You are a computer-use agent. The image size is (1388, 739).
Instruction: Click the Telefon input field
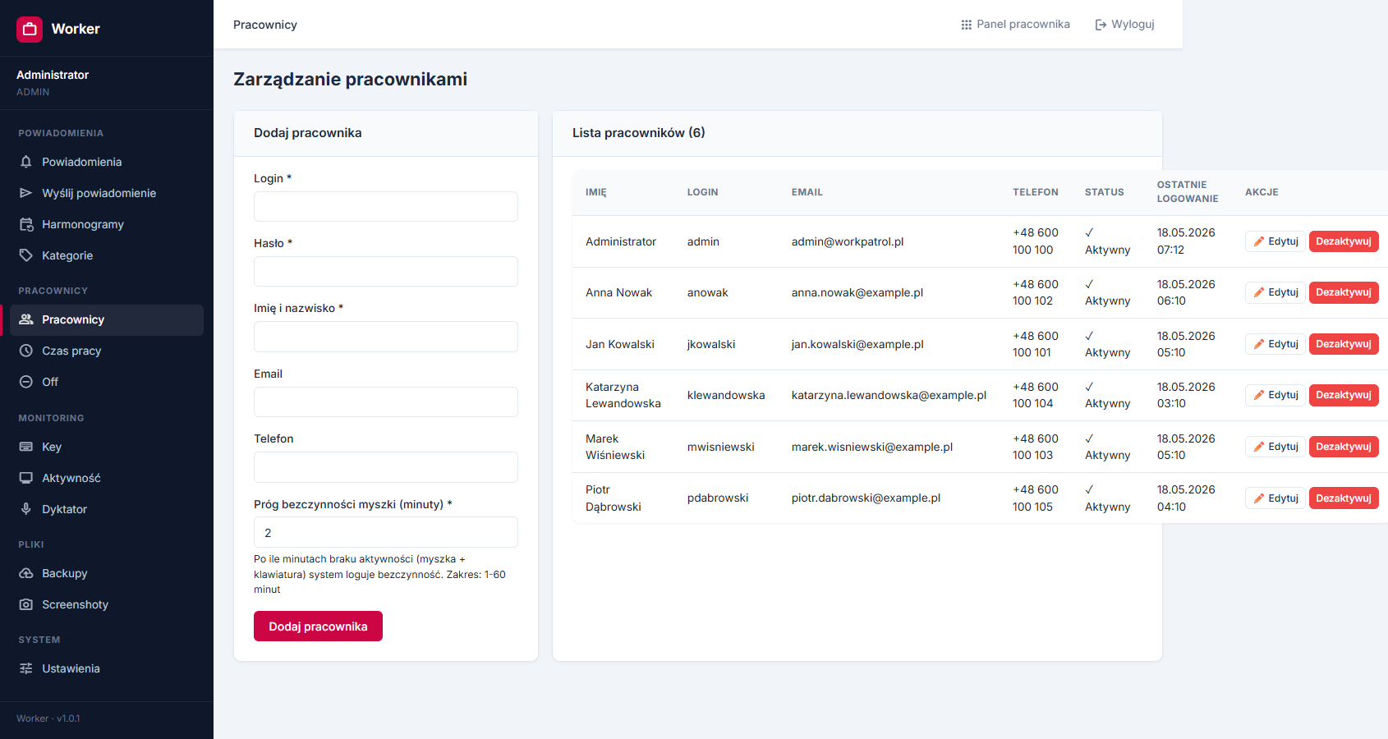click(386, 467)
